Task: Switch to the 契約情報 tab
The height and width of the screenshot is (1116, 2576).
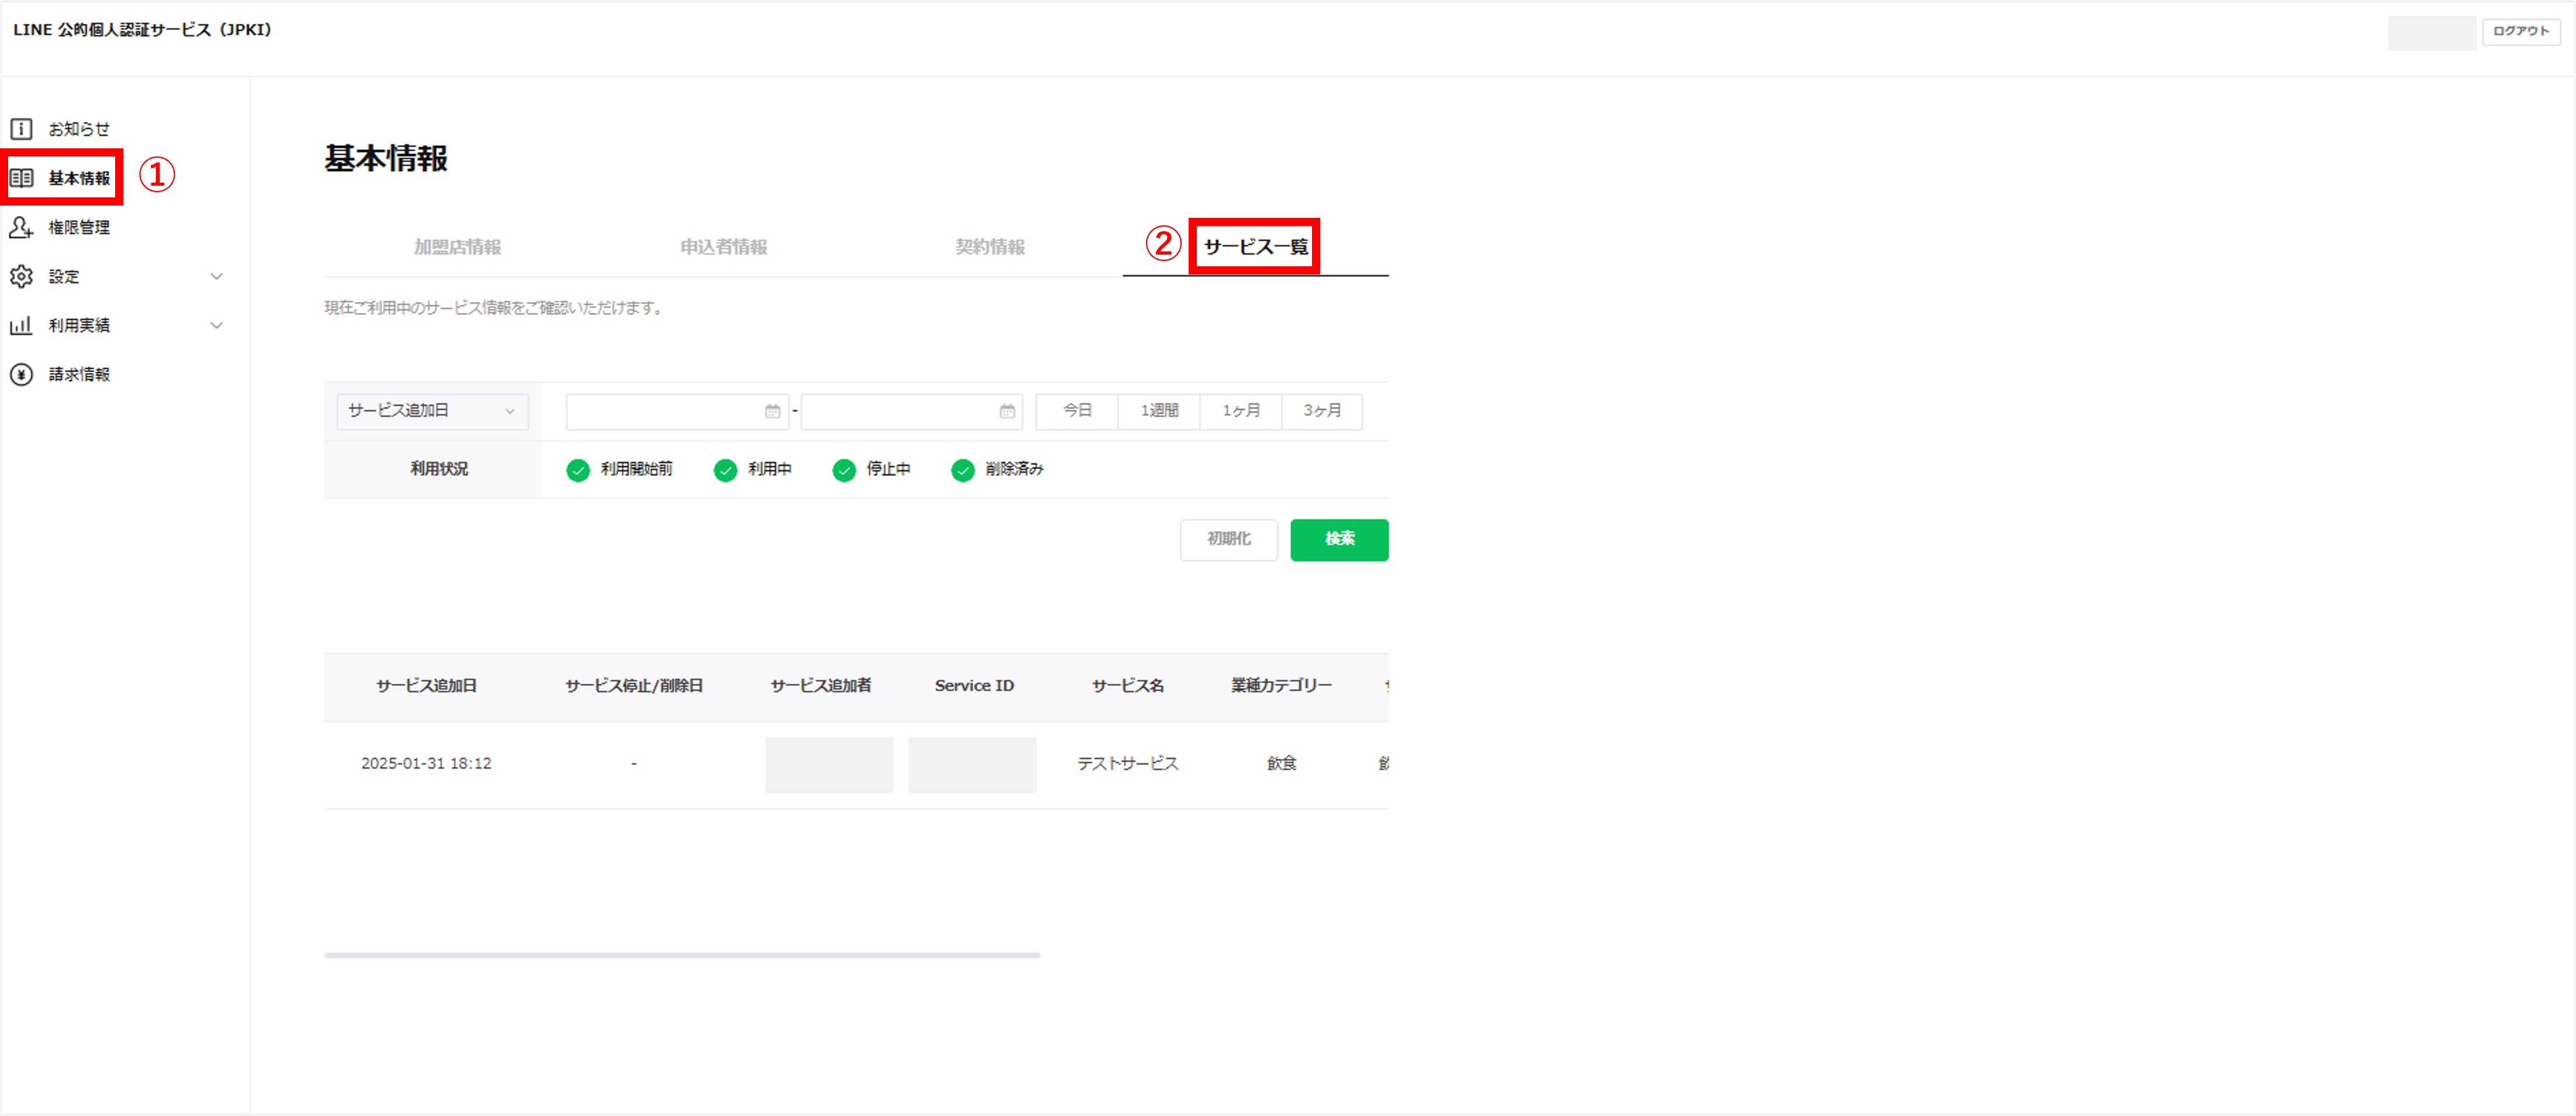Action: [x=989, y=247]
